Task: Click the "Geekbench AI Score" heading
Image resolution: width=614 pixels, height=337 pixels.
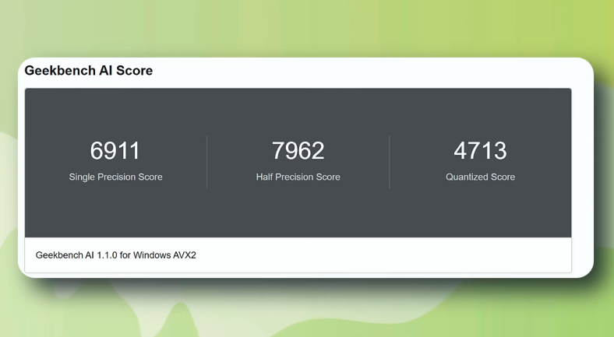Action: [88, 71]
